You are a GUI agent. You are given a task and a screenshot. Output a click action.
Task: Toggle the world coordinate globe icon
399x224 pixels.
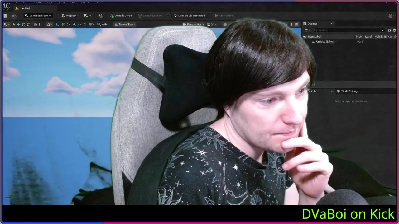tap(35, 24)
